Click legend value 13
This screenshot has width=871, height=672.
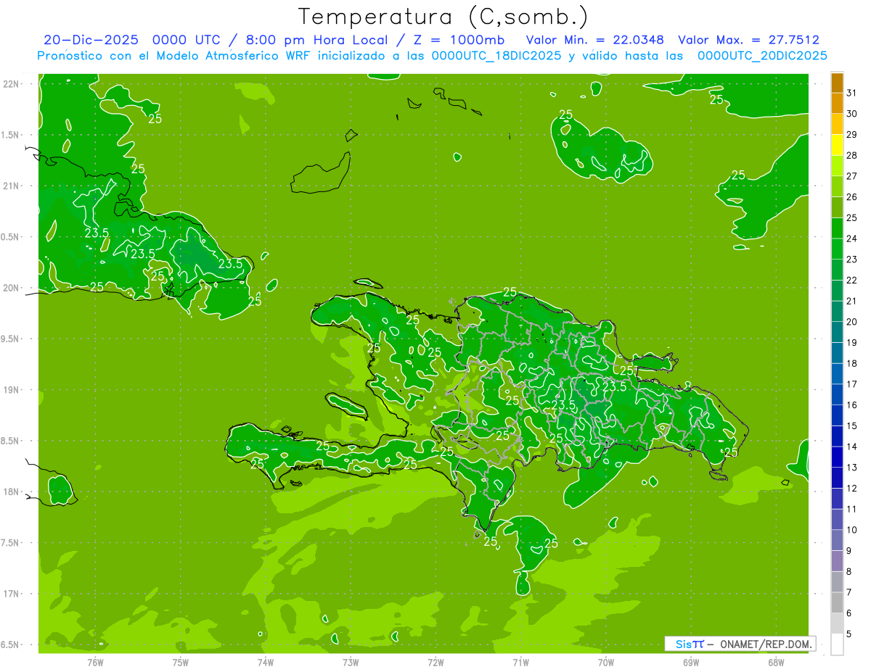click(x=851, y=468)
